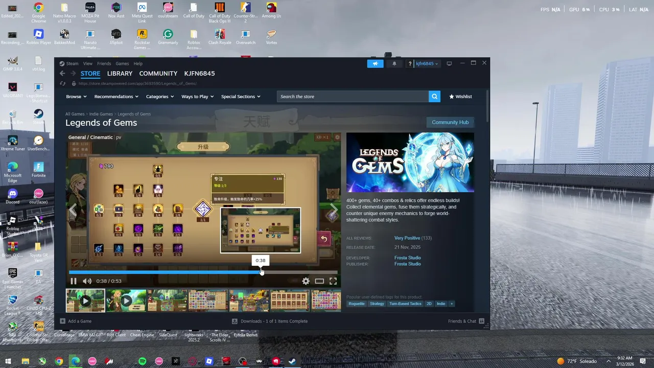Image resolution: width=654 pixels, height=368 pixels.
Task: Open Steam announcements megaphone button
Action: pyautogui.click(x=375, y=64)
